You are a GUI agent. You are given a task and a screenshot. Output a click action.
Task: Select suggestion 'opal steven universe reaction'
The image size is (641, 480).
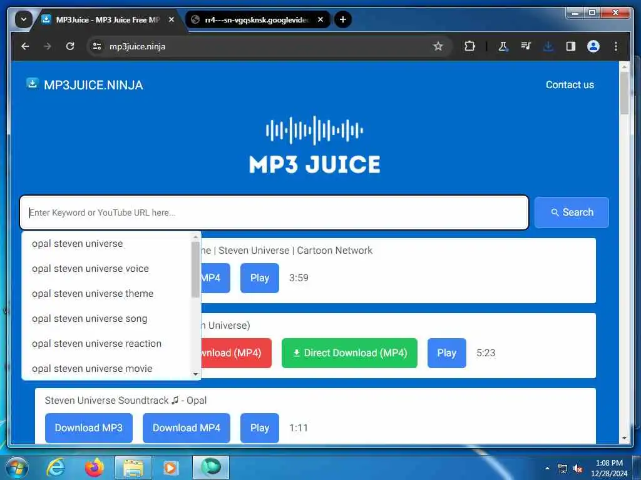(106, 344)
